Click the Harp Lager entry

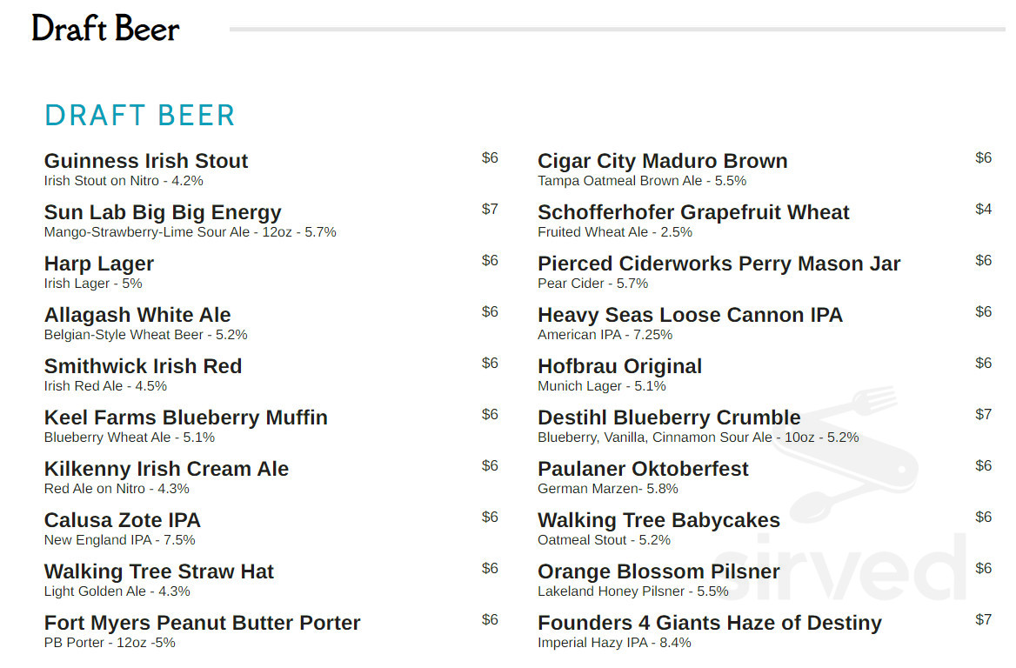pyautogui.click(x=99, y=264)
